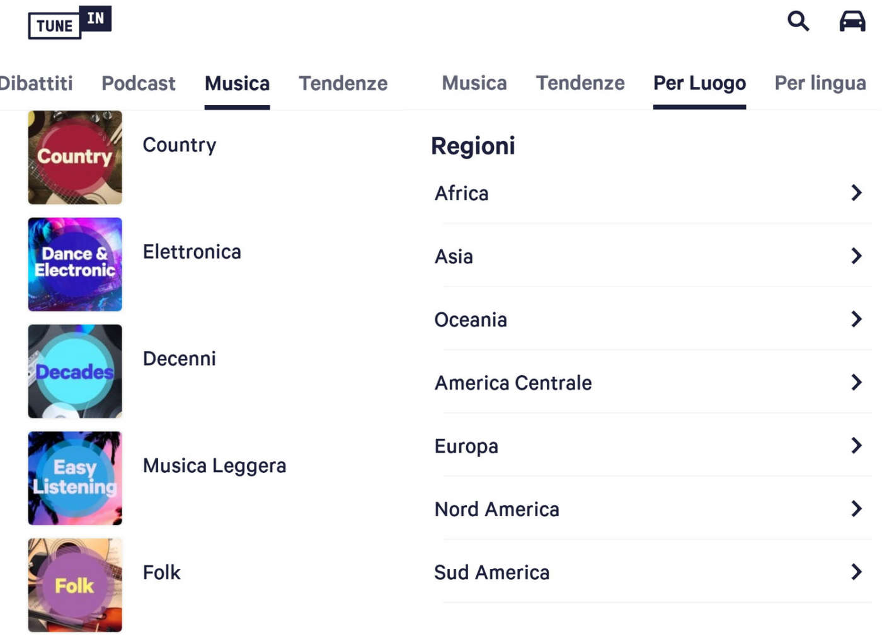Activate car mode icon

point(852,21)
